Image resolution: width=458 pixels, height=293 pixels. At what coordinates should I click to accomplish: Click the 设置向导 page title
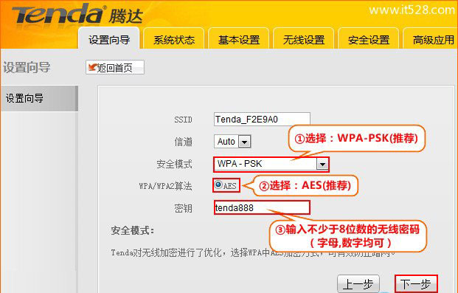[27, 67]
